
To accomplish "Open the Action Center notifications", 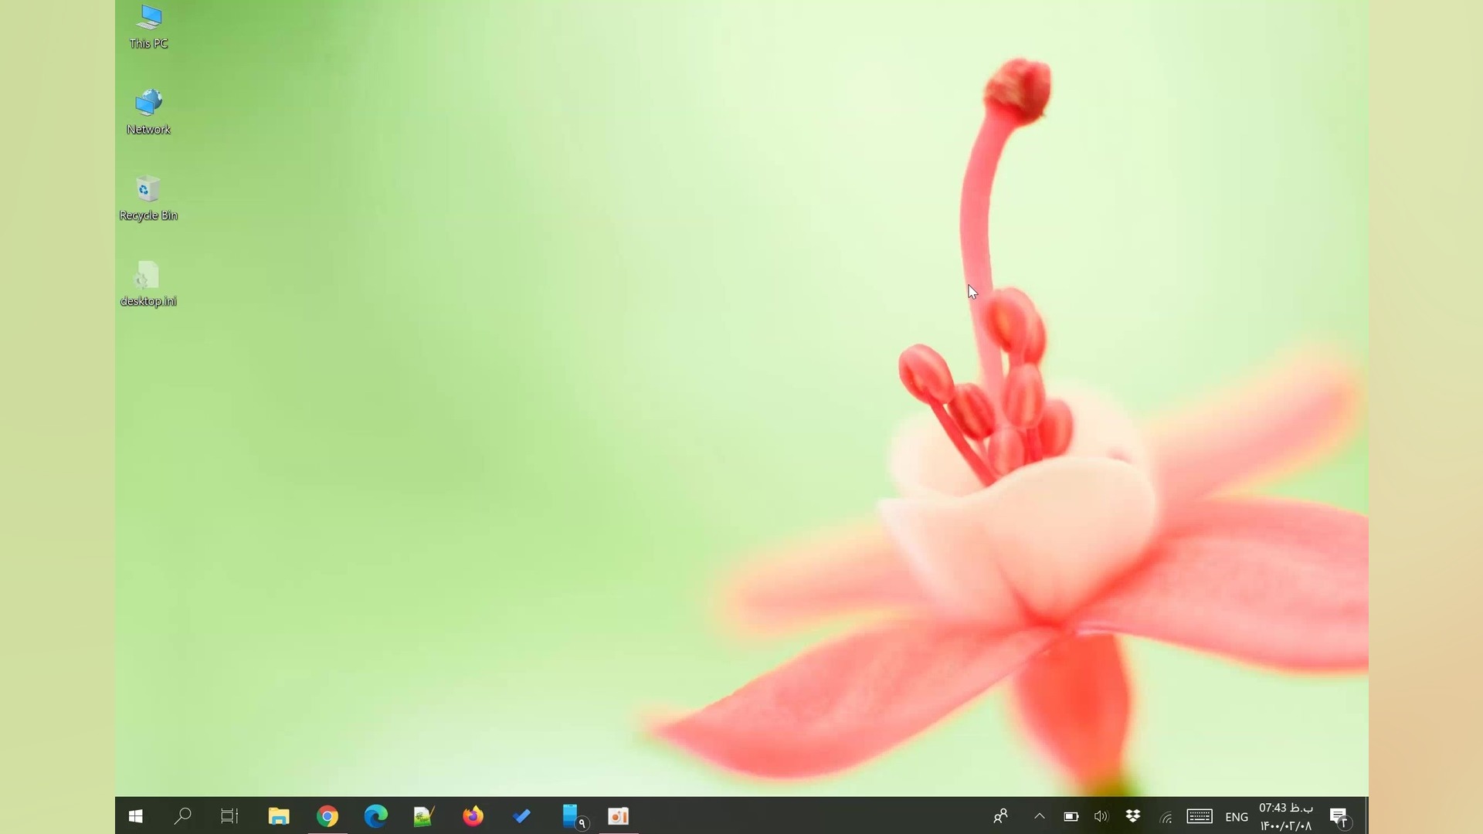I will tap(1339, 816).
